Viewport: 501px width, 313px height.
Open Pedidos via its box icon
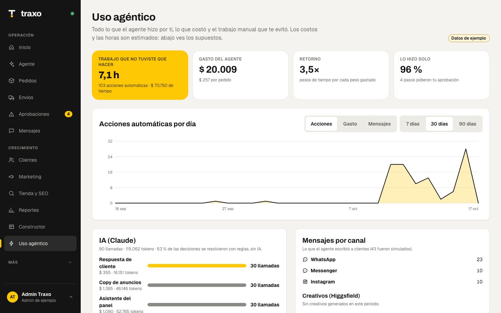(11, 81)
